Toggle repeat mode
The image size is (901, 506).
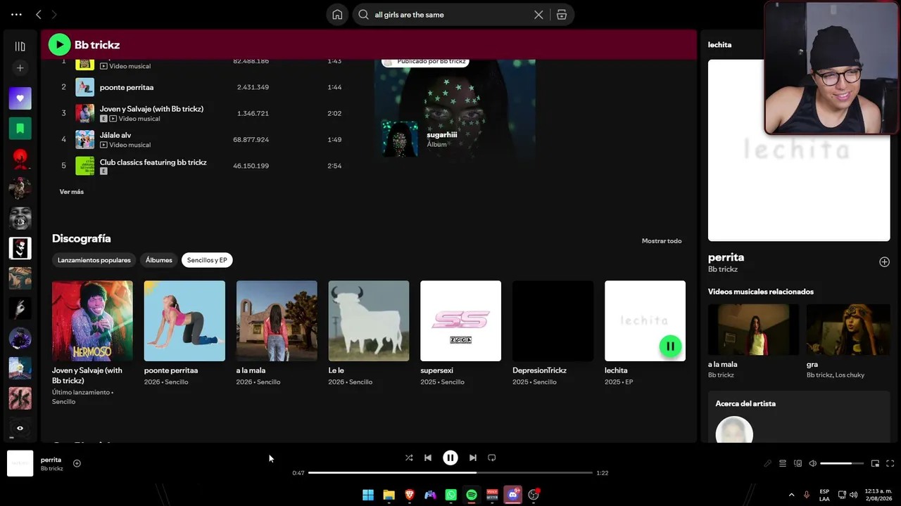[492, 458]
